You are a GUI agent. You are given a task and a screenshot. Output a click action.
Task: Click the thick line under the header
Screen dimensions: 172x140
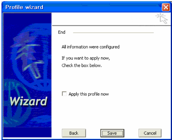[111, 25]
